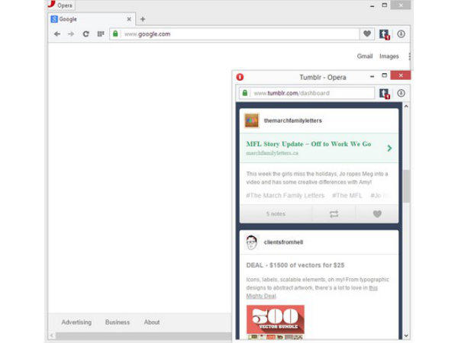Click DEAL - $1500 of vectors heading

click(295, 265)
